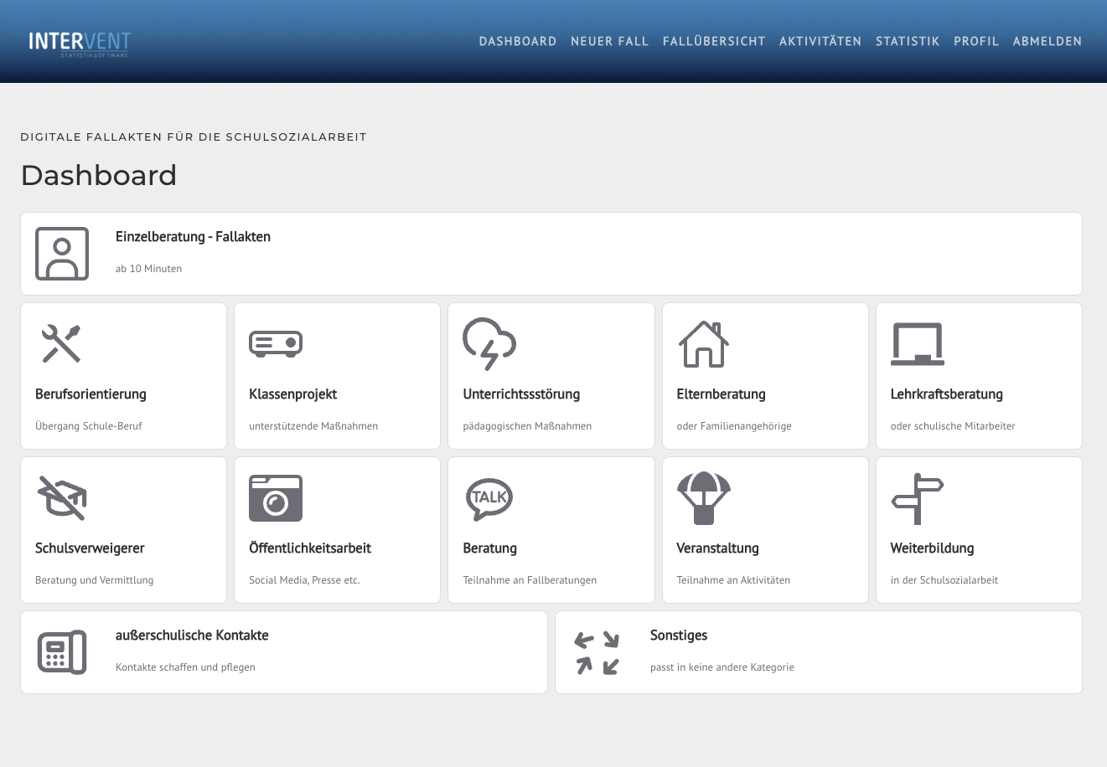Open the Statistik menu item
1107x767 pixels.
tap(908, 41)
